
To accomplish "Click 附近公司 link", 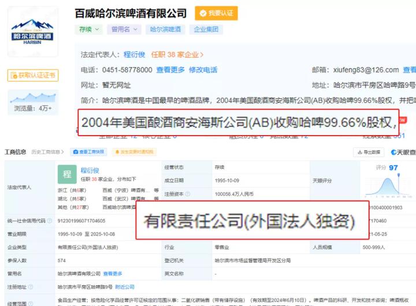I will pos(125,287).
